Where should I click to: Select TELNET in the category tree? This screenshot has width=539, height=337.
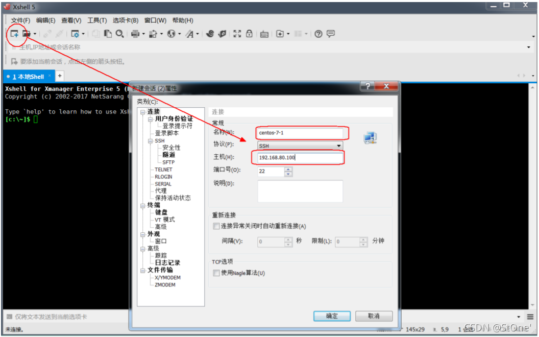point(164,170)
